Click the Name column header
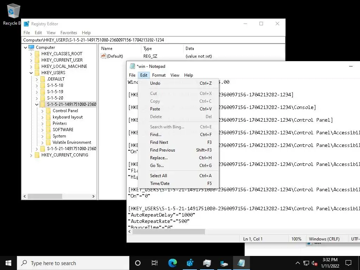 point(120,49)
